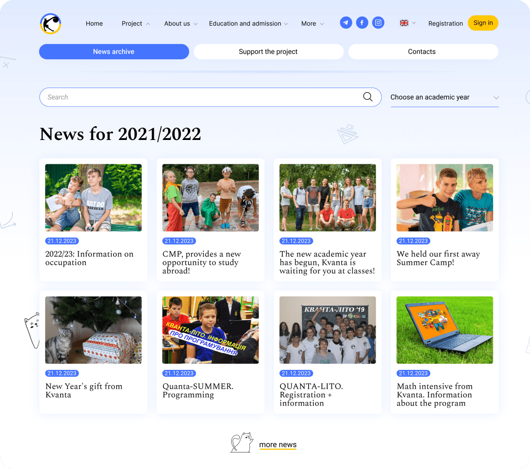Click the Math intensive article thumbnail
This screenshot has width=530, height=469.
point(444,330)
